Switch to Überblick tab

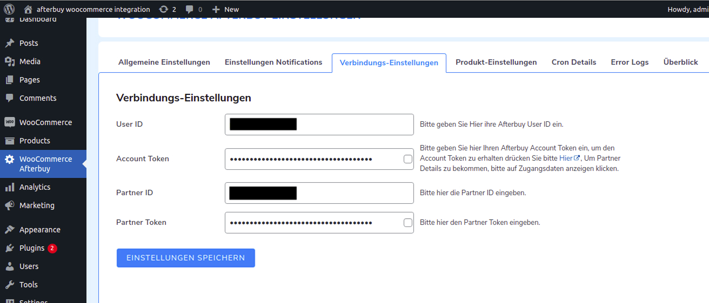pyautogui.click(x=681, y=62)
